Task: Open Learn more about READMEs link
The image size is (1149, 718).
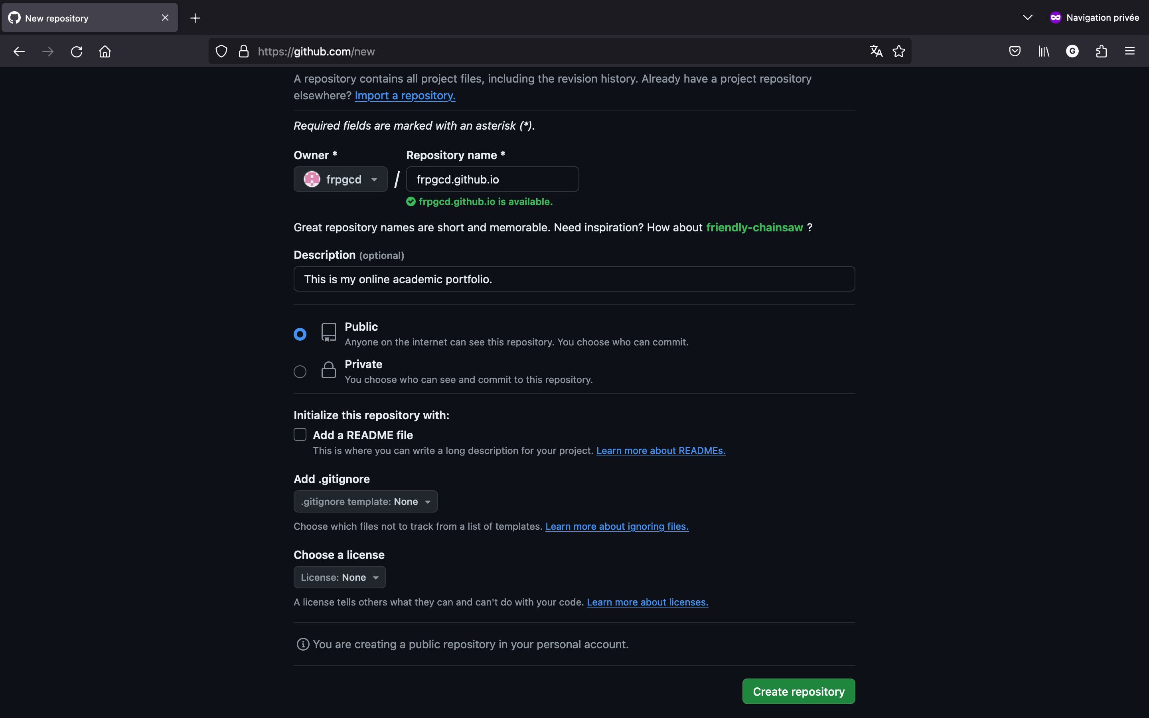Action: pyautogui.click(x=661, y=451)
